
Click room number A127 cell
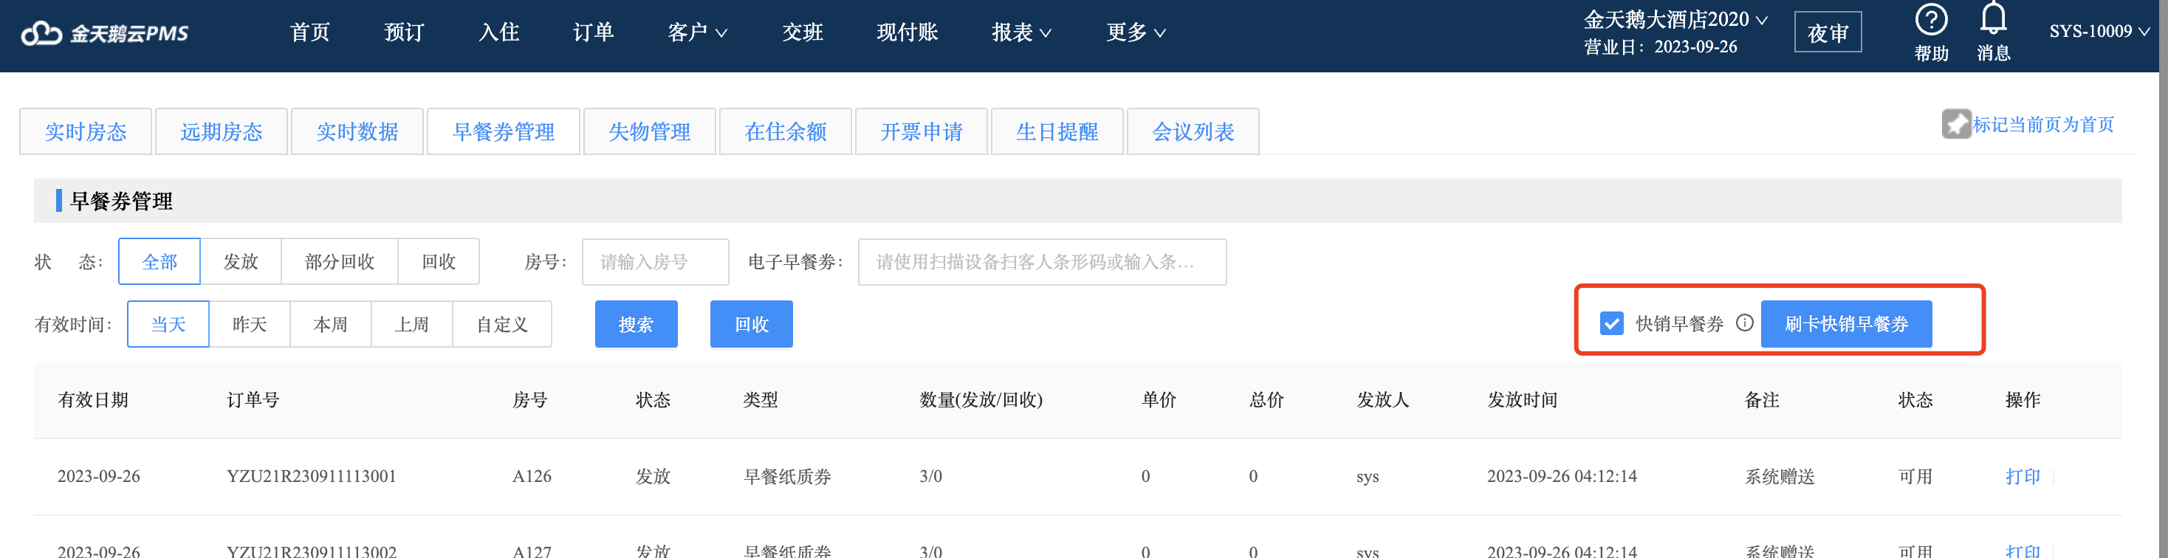pyautogui.click(x=532, y=551)
